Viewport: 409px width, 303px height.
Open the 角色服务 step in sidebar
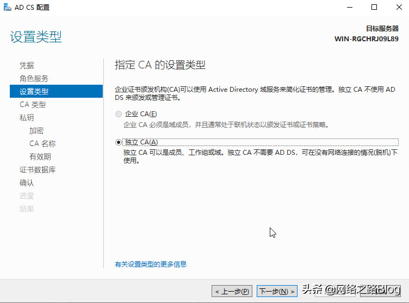coord(34,78)
